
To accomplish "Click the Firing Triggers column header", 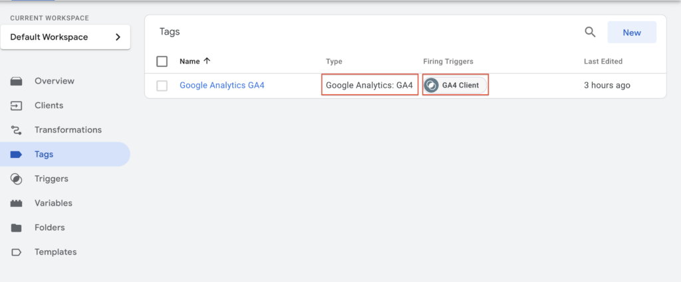I will click(x=448, y=62).
